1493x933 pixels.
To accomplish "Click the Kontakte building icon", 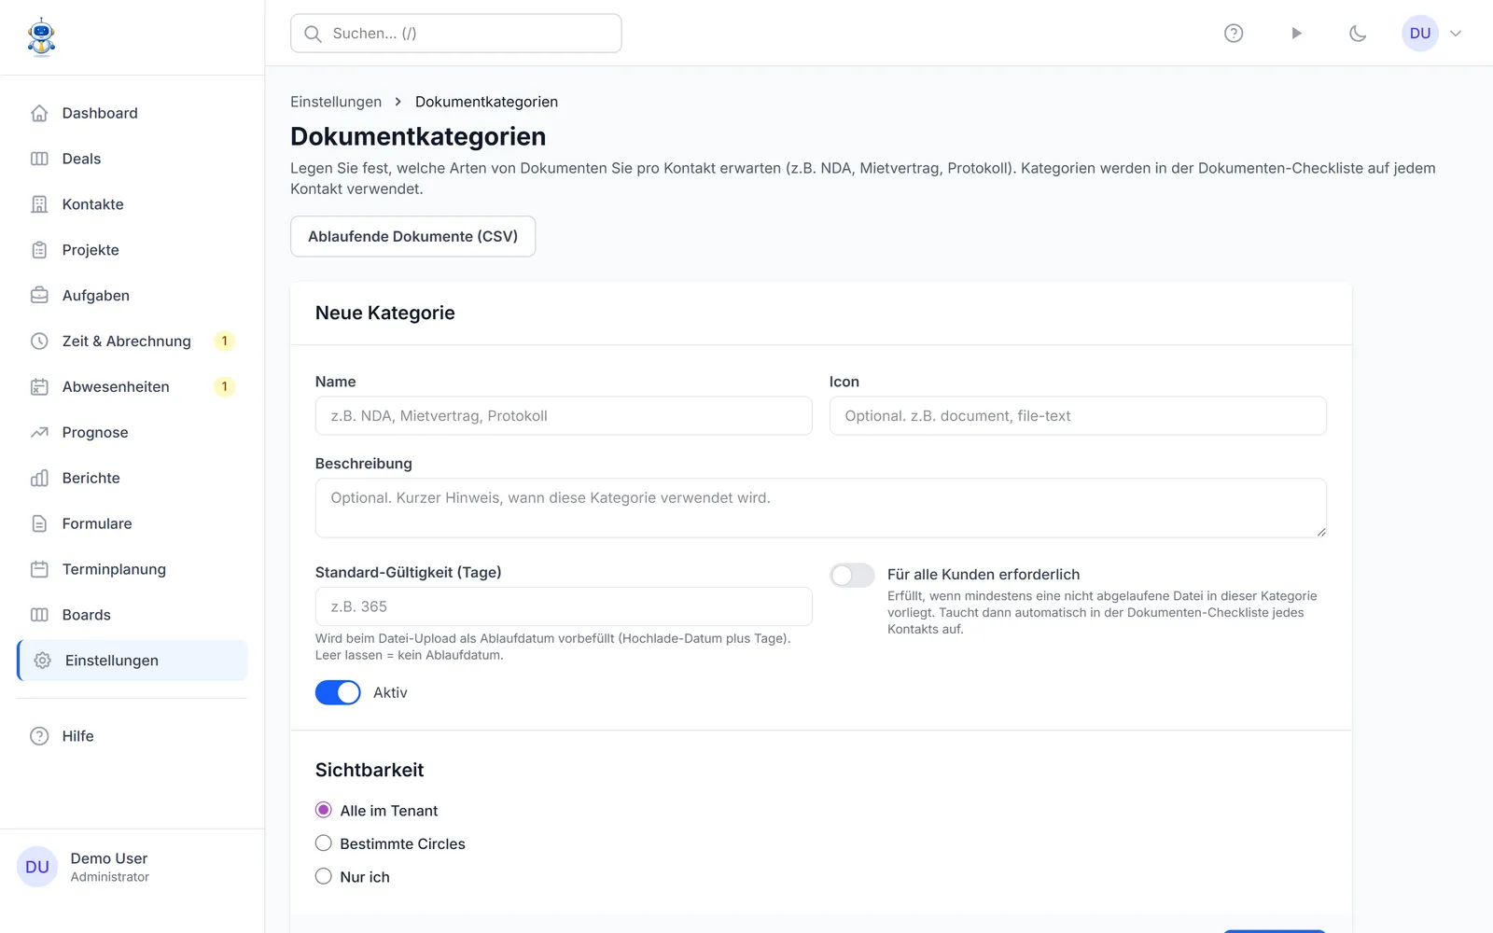I will coord(39,204).
